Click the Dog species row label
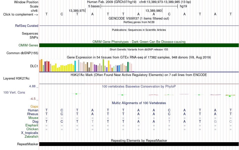The width and height of the screenshot is (239, 150). point(35,122)
